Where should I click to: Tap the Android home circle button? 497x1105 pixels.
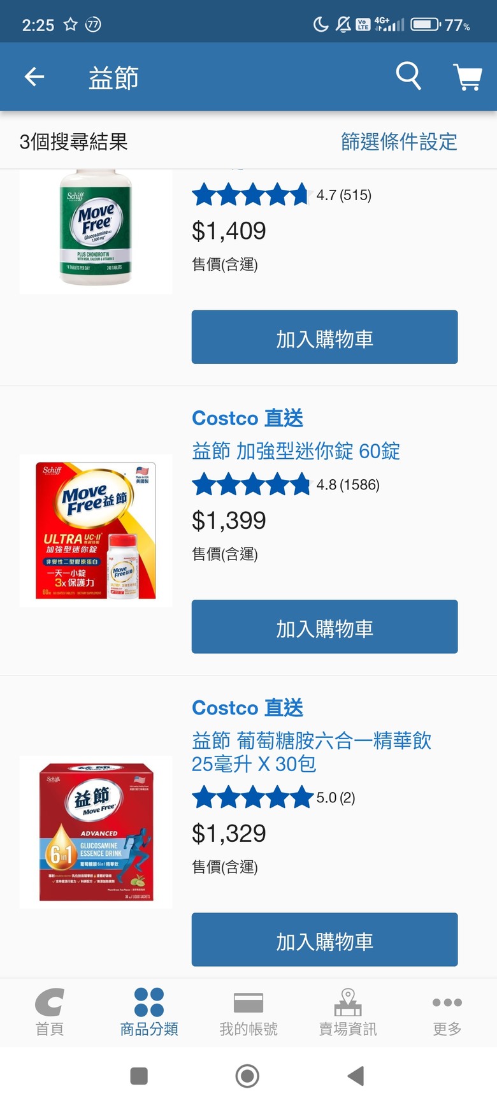point(247,1076)
